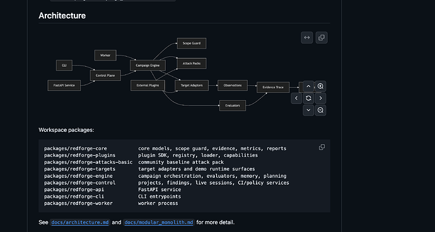435x232 pixels.
Task: Click the FastAPI Service node
Action: tap(64, 86)
